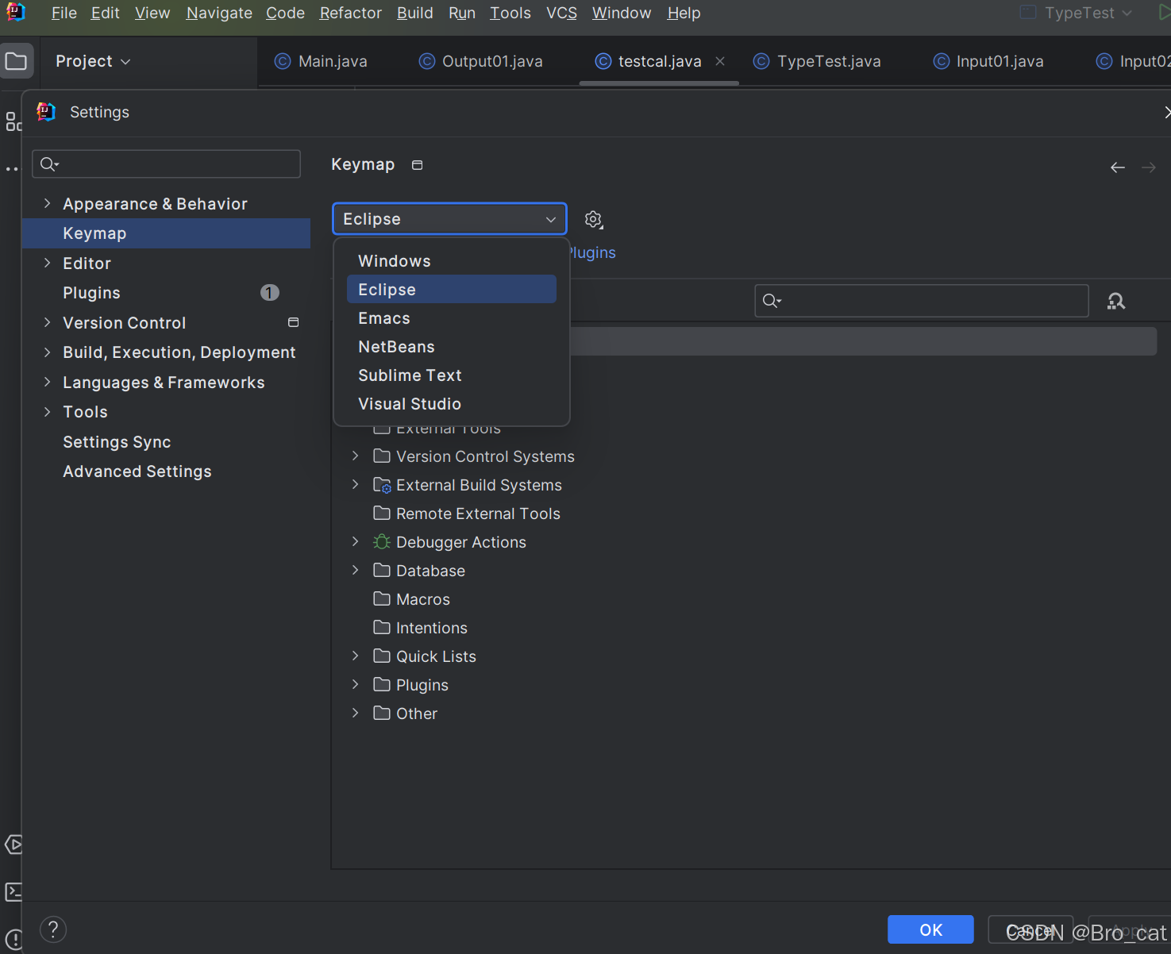Select Intentions keymap row

click(x=431, y=628)
